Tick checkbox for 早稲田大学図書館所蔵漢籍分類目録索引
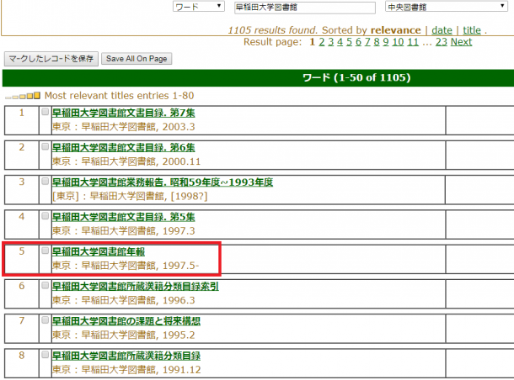514x380 pixels. 46,285
